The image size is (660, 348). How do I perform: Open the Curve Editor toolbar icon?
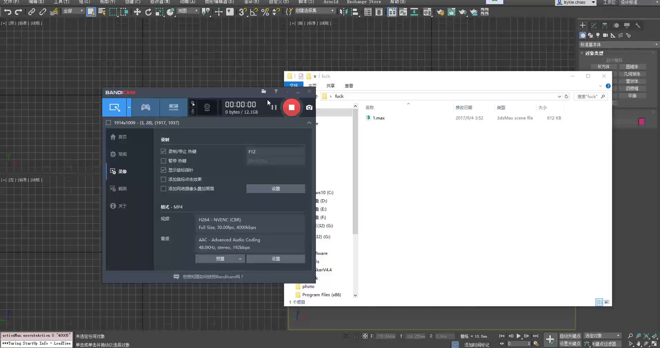(x=403, y=12)
